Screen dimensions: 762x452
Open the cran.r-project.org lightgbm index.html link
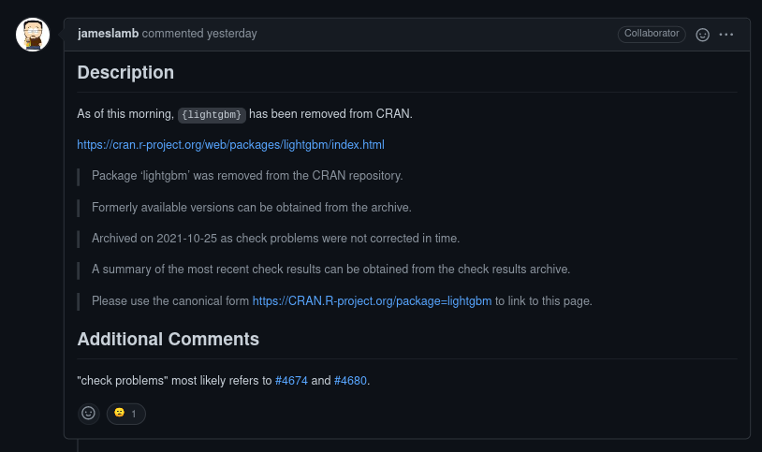tap(230, 145)
